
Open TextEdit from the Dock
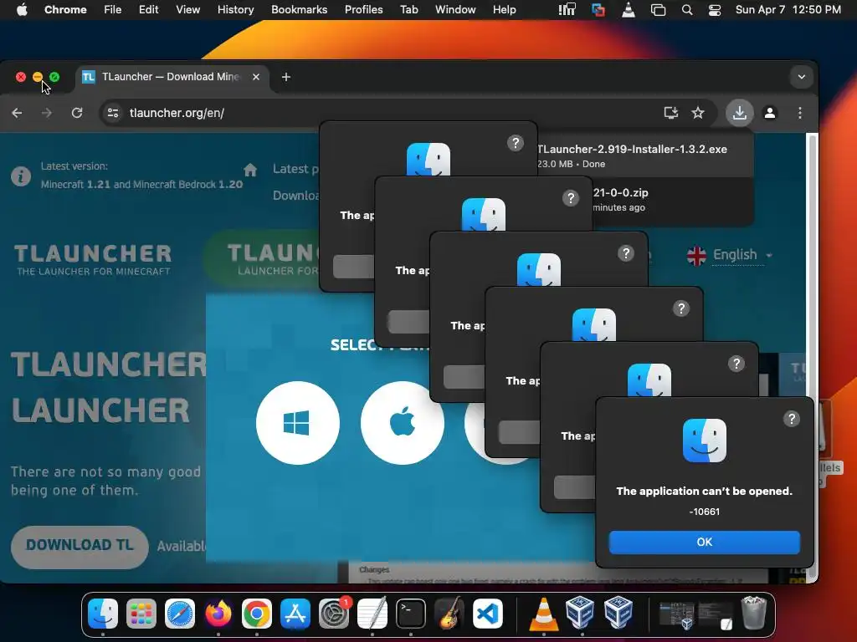point(372,614)
